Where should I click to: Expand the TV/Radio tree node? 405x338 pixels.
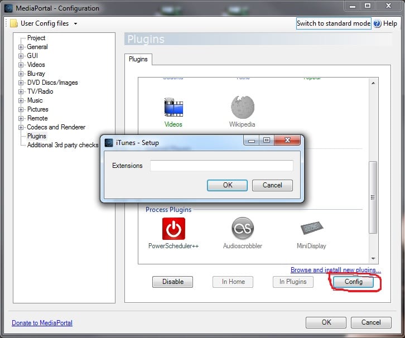[x=21, y=92]
